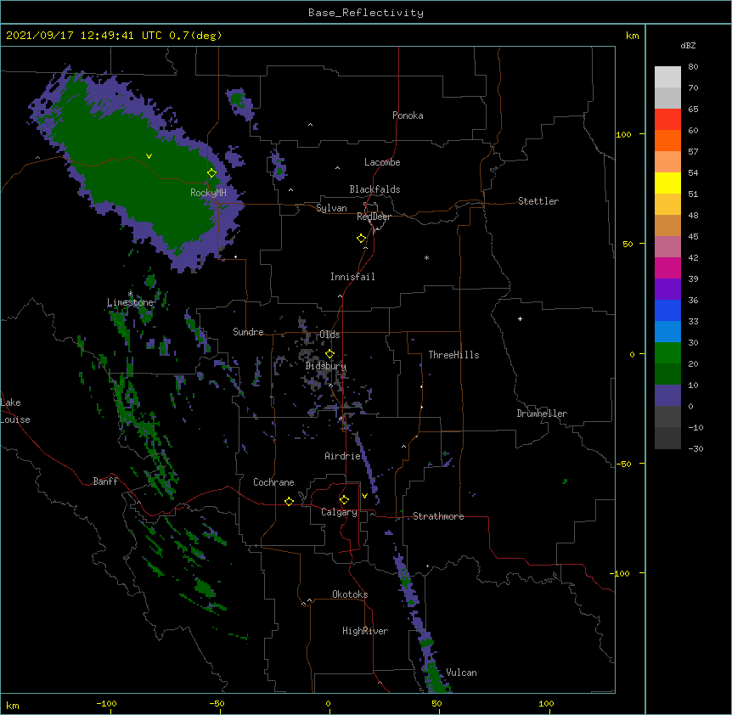Select the RockyMH label
The width and height of the screenshot is (732, 715).
[208, 193]
